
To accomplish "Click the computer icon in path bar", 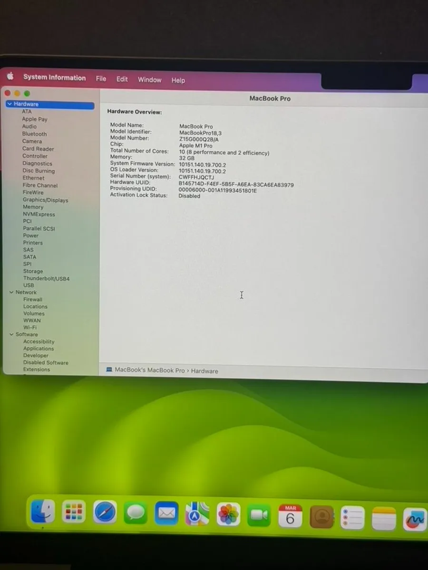I will tap(109, 370).
